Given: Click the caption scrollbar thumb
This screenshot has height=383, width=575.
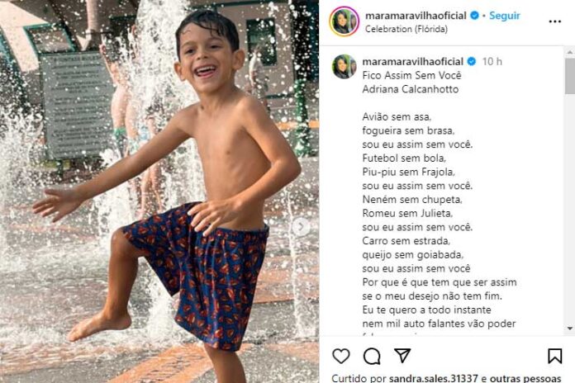Looking at the screenshot, I should [x=570, y=76].
